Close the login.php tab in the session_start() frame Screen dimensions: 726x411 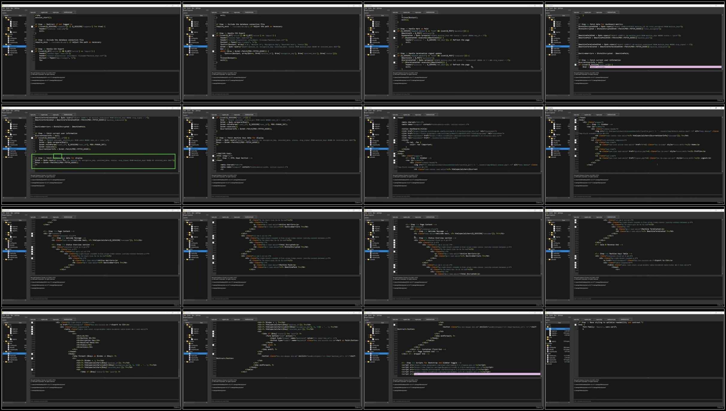pos(37,12)
